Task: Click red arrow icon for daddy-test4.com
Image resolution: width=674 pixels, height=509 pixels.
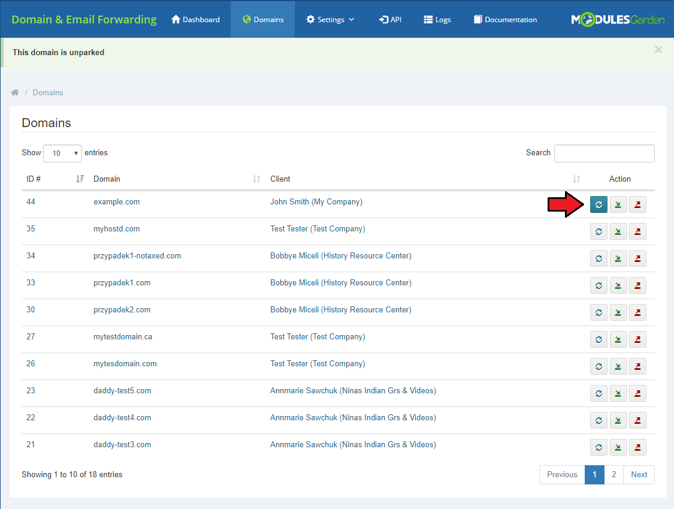Action: tap(637, 420)
